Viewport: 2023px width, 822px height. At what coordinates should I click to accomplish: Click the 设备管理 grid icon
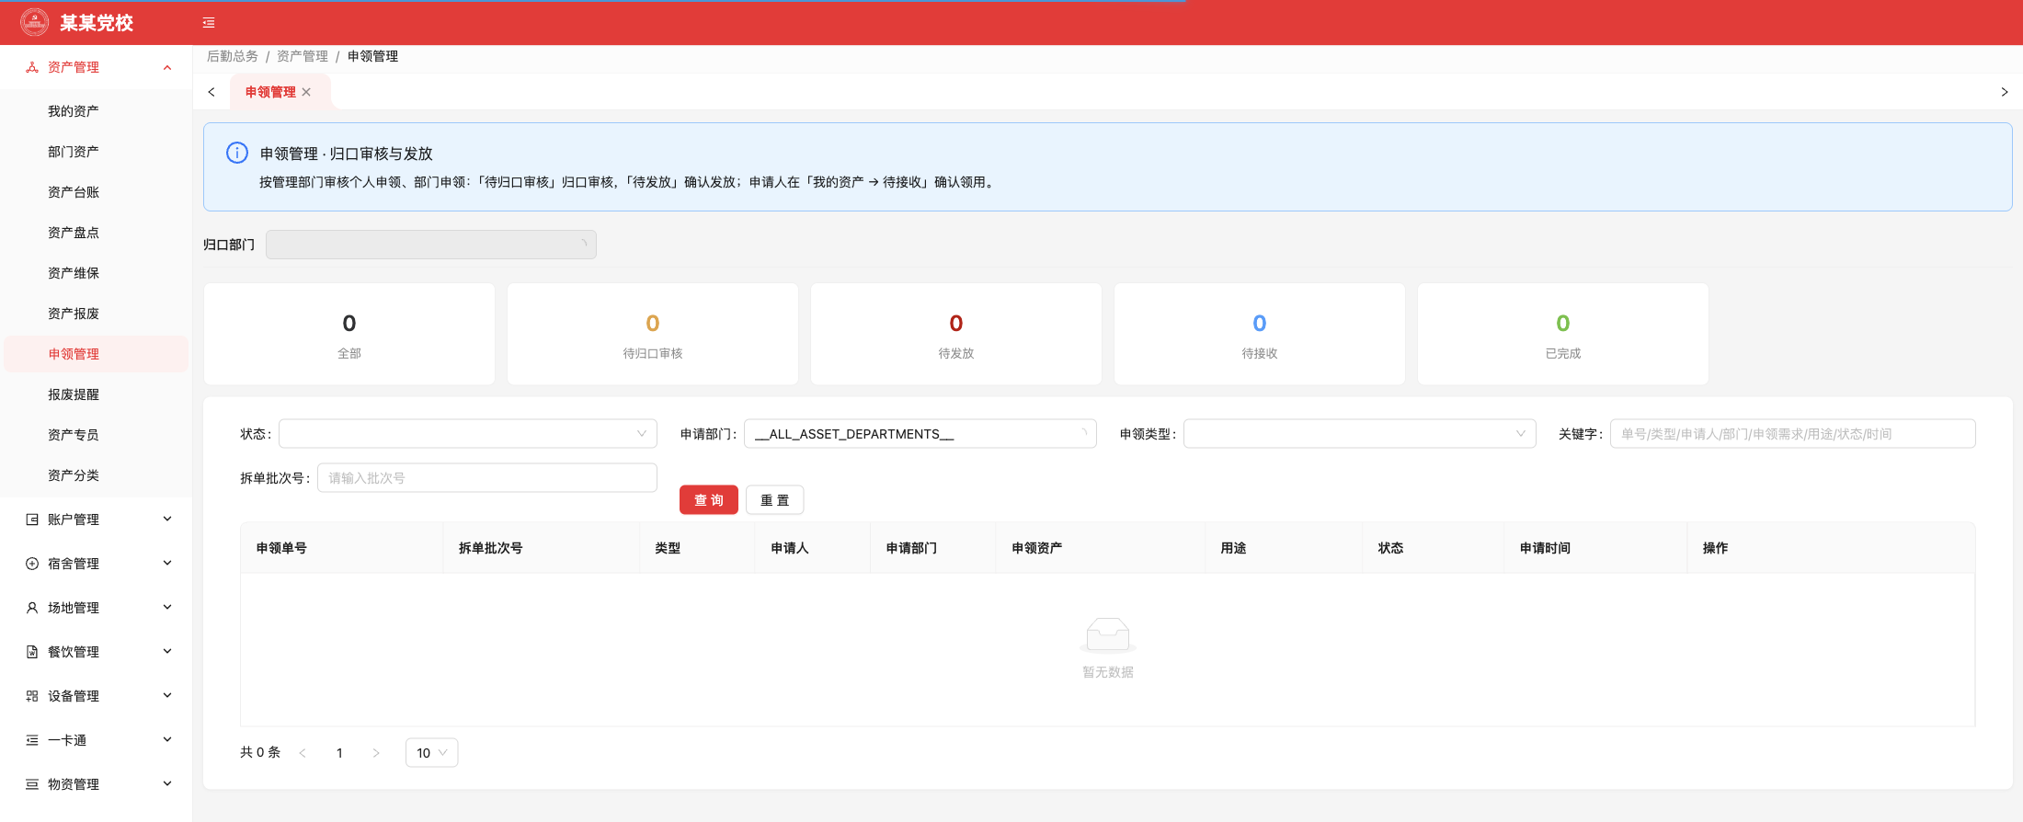tap(32, 696)
